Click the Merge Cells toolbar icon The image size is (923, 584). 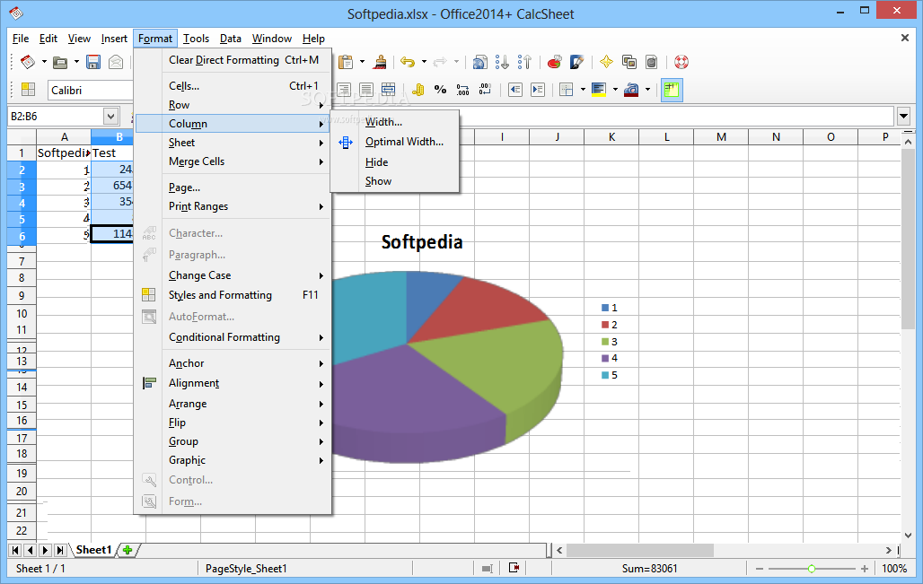pos(389,90)
